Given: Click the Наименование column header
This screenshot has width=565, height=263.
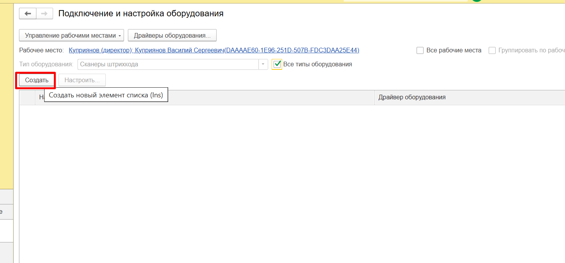Looking at the screenshot, I should tap(41, 97).
